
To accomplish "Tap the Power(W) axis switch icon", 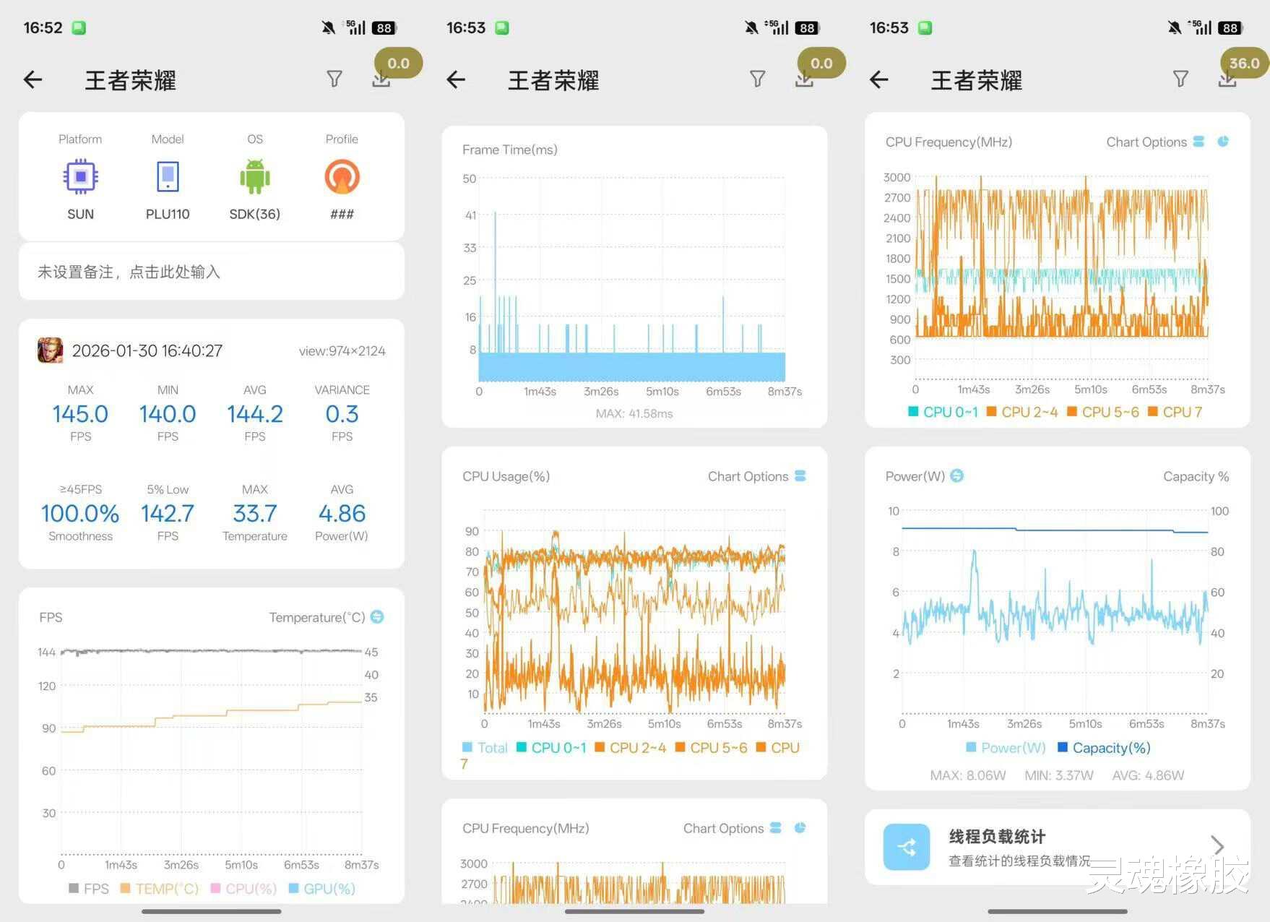I will [956, 475].
